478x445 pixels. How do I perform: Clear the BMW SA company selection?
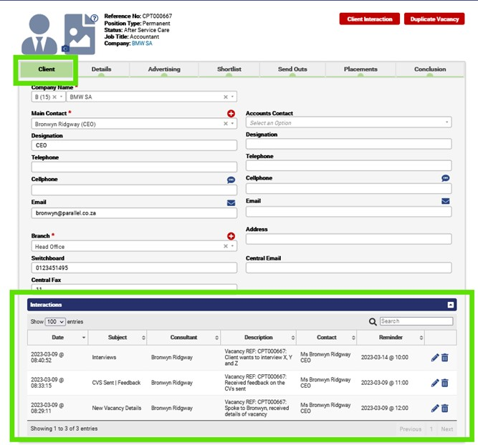point(226,97)
